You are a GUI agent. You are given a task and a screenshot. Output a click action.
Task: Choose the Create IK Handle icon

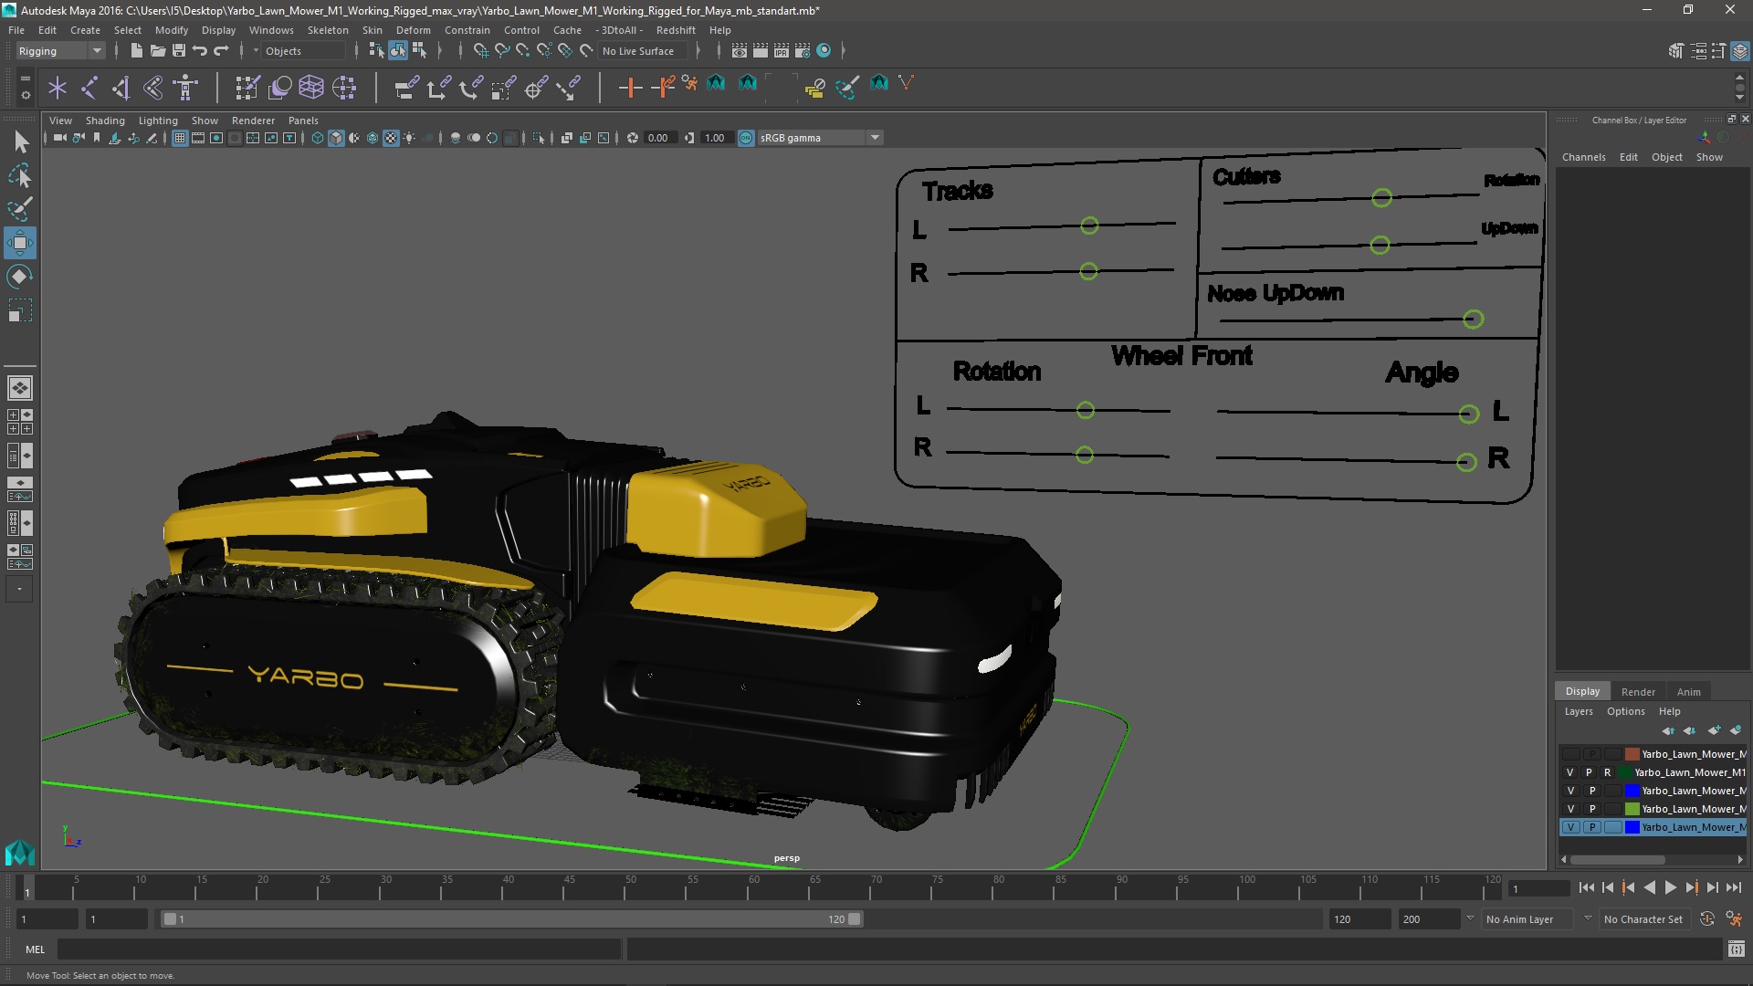pyautogui.click(x=121, y=88)
